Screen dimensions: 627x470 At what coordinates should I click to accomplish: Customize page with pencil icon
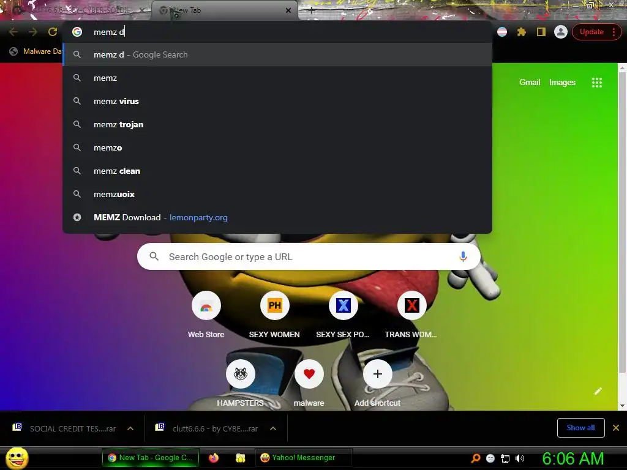click(598, 391)
